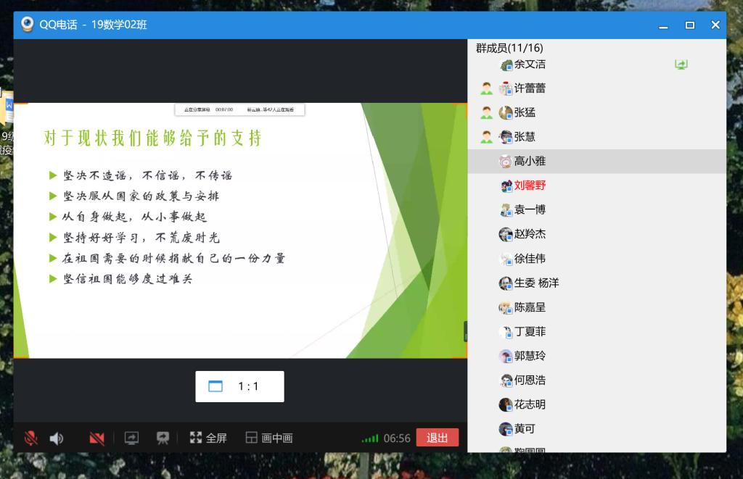Click the green screen-sharing icon beside 余文活
Image resolution: width=743 pixels, height=479 pixels.
681,64
